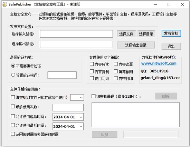Screen dimensions: 190x147
Task: Click the 发布文档 button
Action: point(171,33)
